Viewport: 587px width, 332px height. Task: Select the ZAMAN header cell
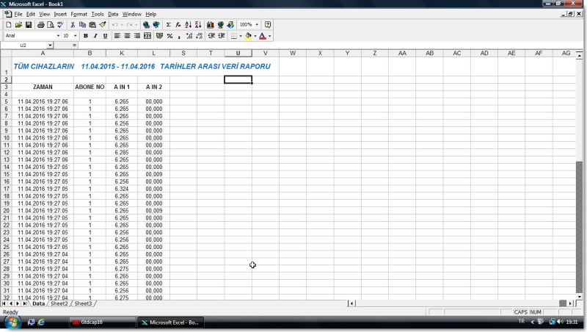point(43,87)
